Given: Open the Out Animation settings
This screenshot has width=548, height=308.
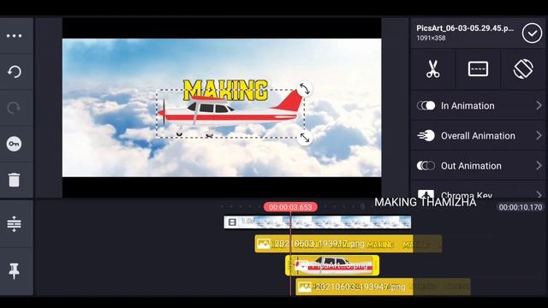Looking at the screenshot, I should [x=478, y=166].
